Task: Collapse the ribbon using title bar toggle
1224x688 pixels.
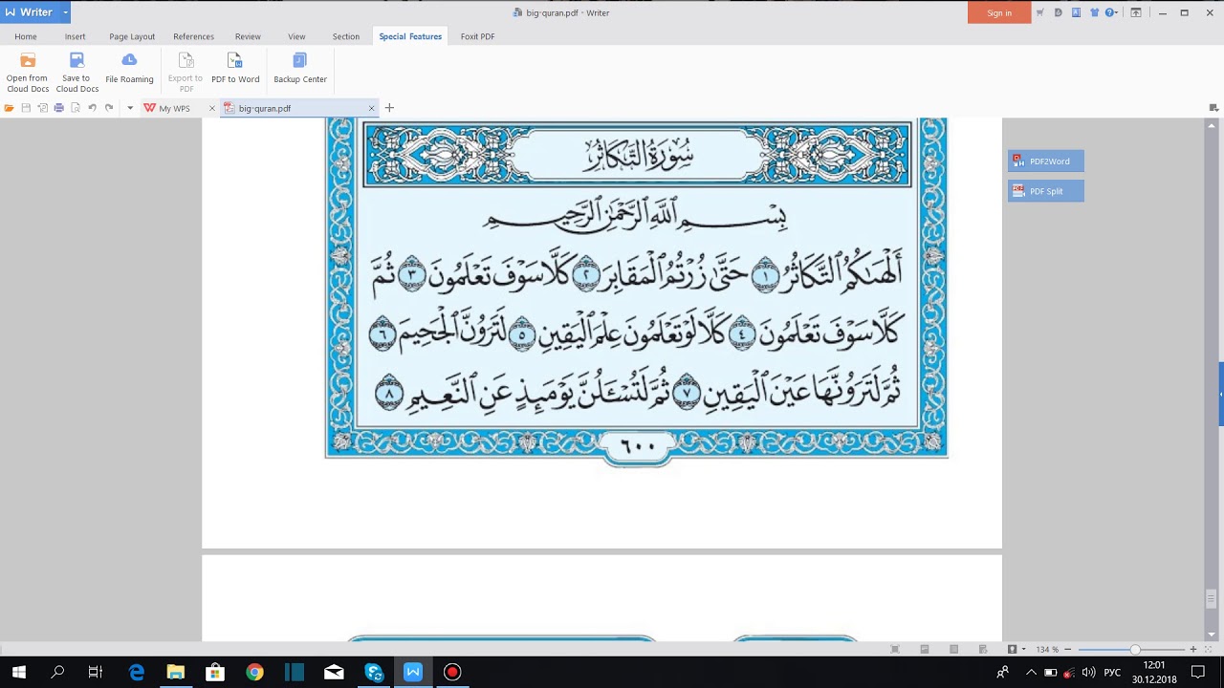Action: [x=1136, y=12]
